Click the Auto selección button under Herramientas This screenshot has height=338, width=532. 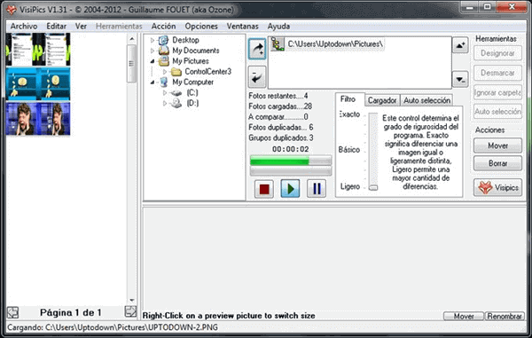497,112
